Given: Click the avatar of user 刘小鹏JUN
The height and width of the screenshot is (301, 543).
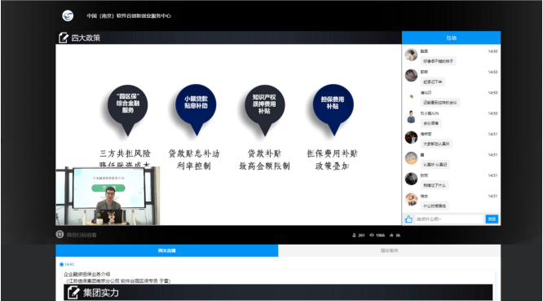Looking at the screenshot, I should point(411,117).
